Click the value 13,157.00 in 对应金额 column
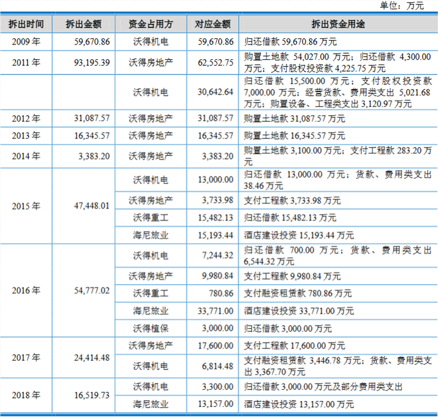Screen dimensions: 438x417 click(216, 404)
